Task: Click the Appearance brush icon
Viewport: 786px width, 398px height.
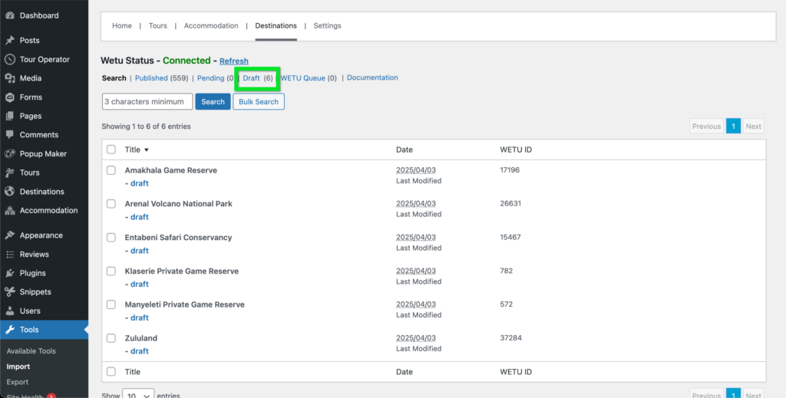Action: pos(9,235)
